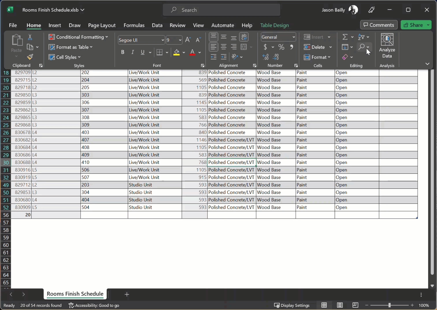Click Top Align icon
This screenshot has width=437, height=310.
[x=214, y=37]
